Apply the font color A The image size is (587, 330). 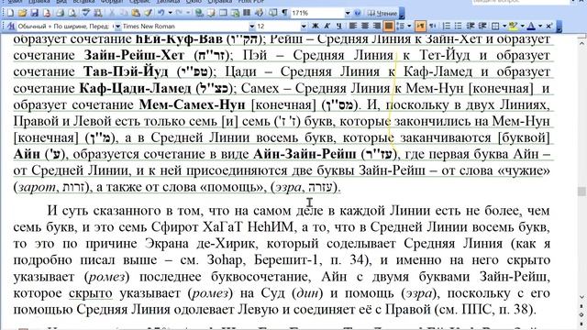coord(531,26)
